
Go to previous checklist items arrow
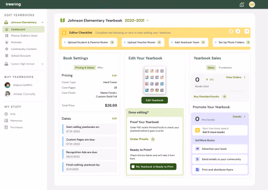pos(231,31)
